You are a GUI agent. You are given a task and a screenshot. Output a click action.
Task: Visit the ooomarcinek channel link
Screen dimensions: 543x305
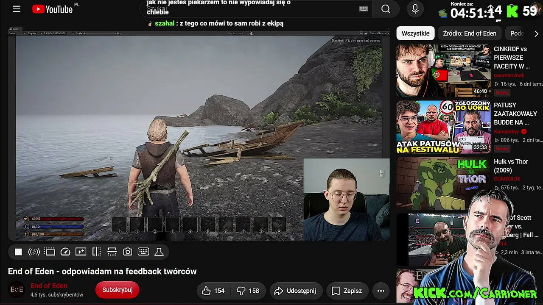pyautogui.click(x=509, y=75)
